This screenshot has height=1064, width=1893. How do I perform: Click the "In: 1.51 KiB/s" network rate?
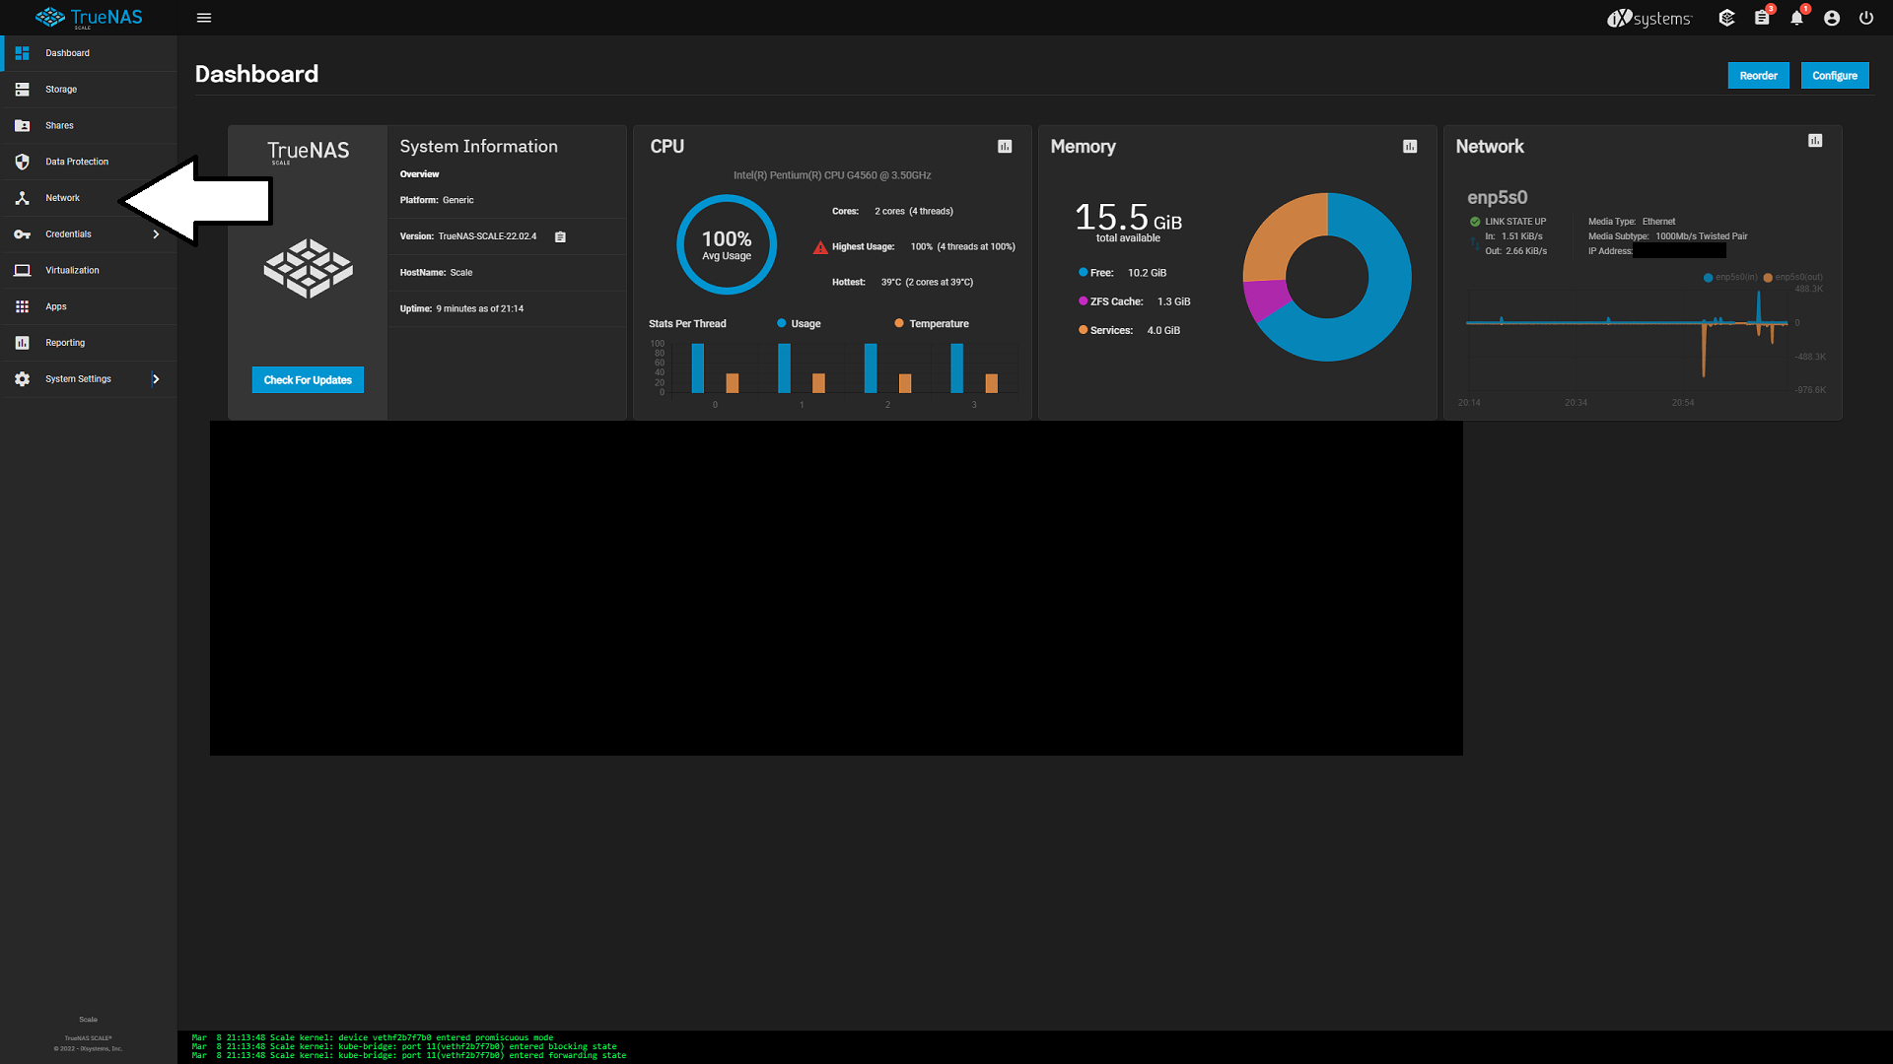click(x=1513, y=236)
